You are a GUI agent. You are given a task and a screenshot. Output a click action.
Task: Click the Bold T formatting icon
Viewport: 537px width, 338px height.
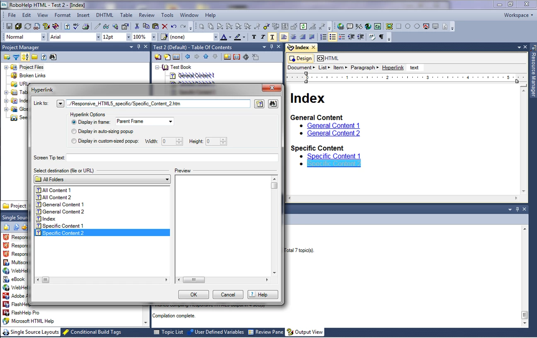point(254,37)
